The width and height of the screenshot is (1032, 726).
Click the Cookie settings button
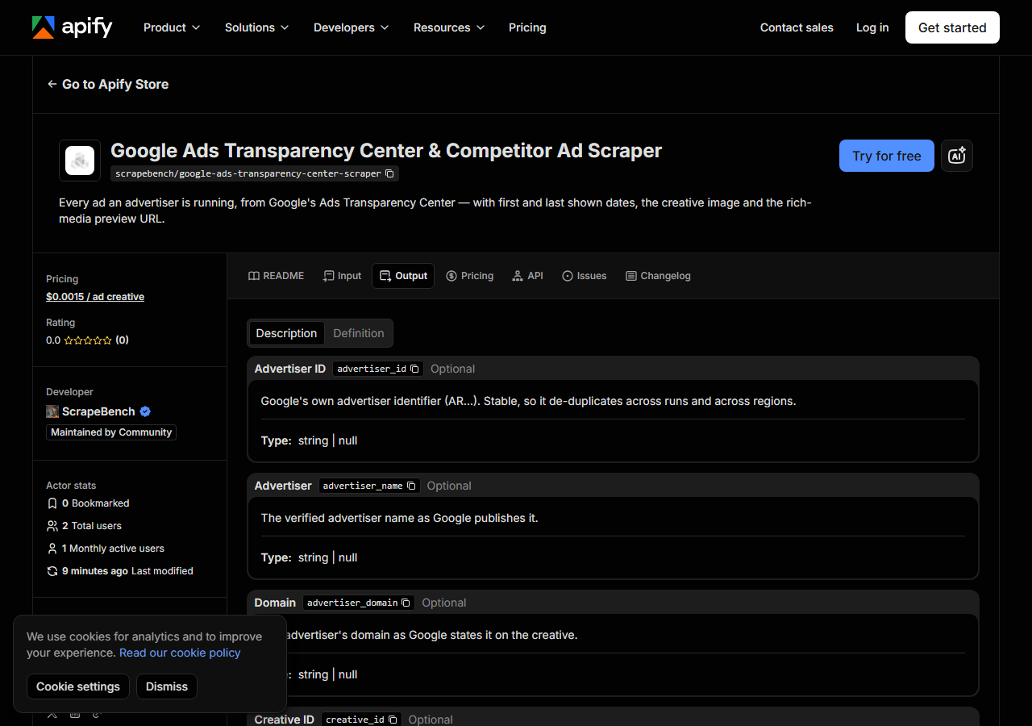[x=78, y=686]
